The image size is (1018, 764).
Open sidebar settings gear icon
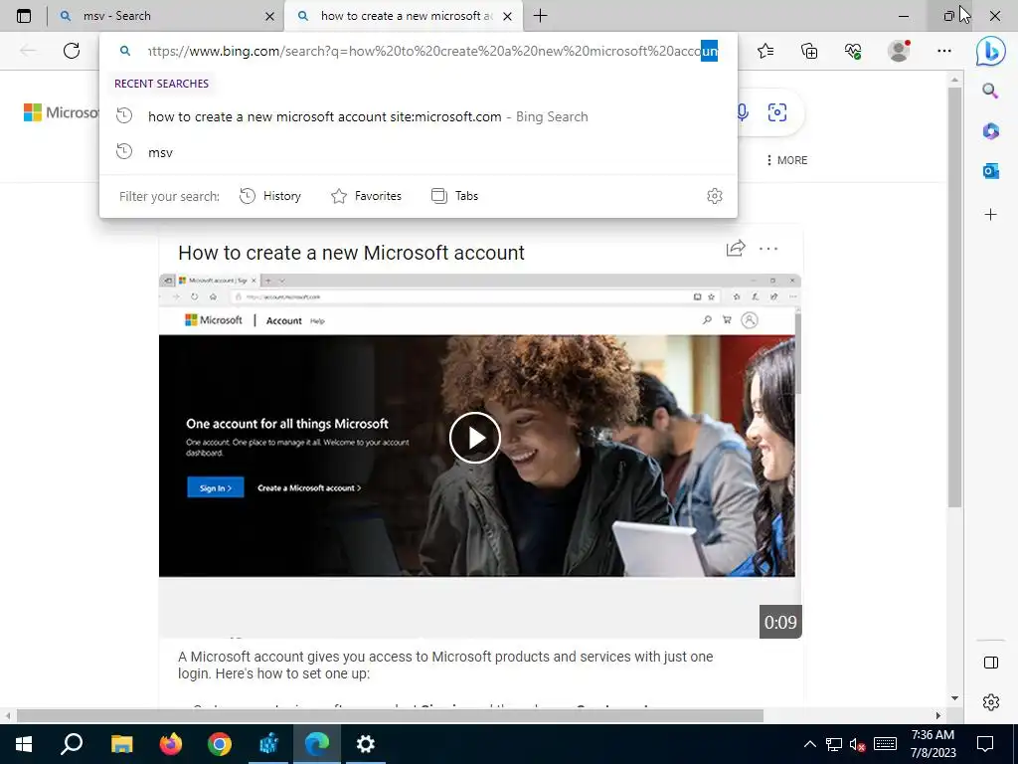coord(991,702)
